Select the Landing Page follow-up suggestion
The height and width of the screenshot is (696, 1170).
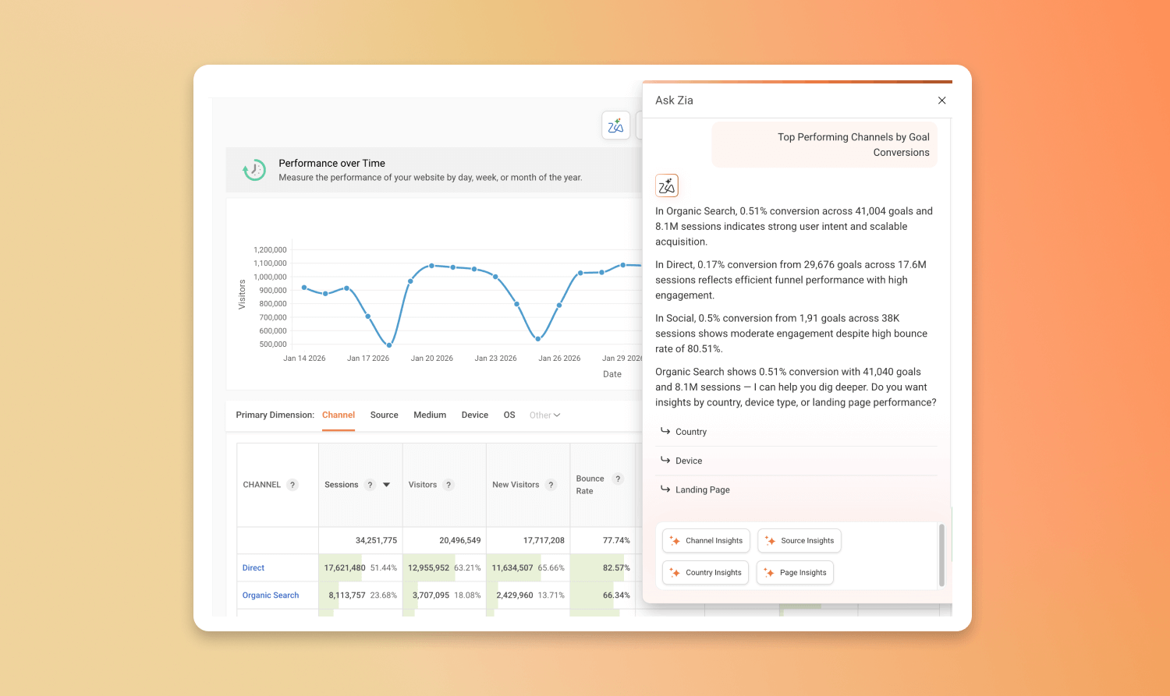coord(702,490)
